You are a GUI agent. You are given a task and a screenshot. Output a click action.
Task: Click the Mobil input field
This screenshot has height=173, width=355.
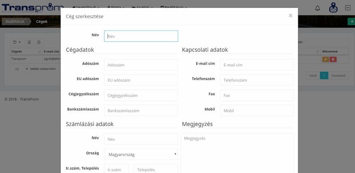257,111
